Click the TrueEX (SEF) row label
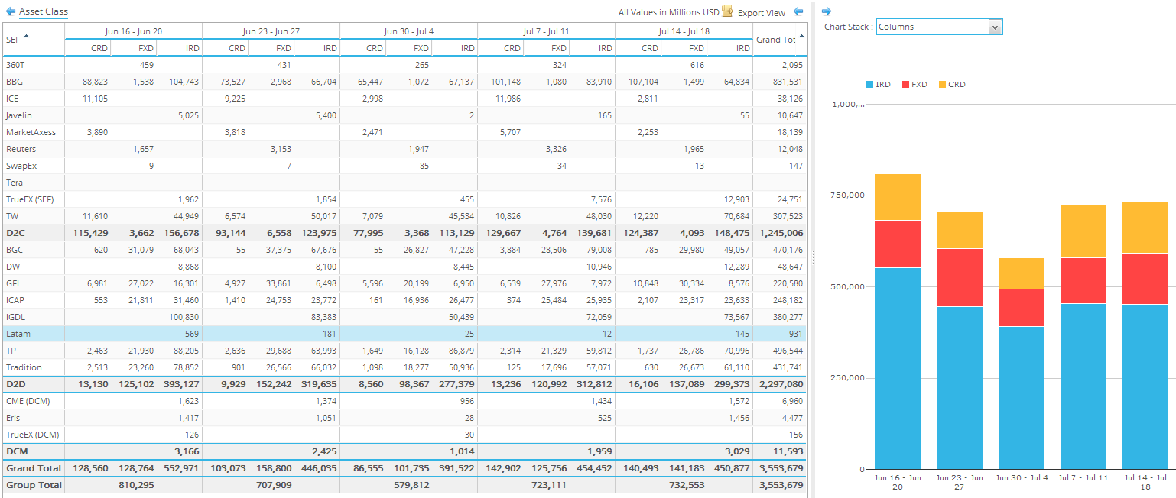Screen dimensions: 1176x498 coord(30,199)
